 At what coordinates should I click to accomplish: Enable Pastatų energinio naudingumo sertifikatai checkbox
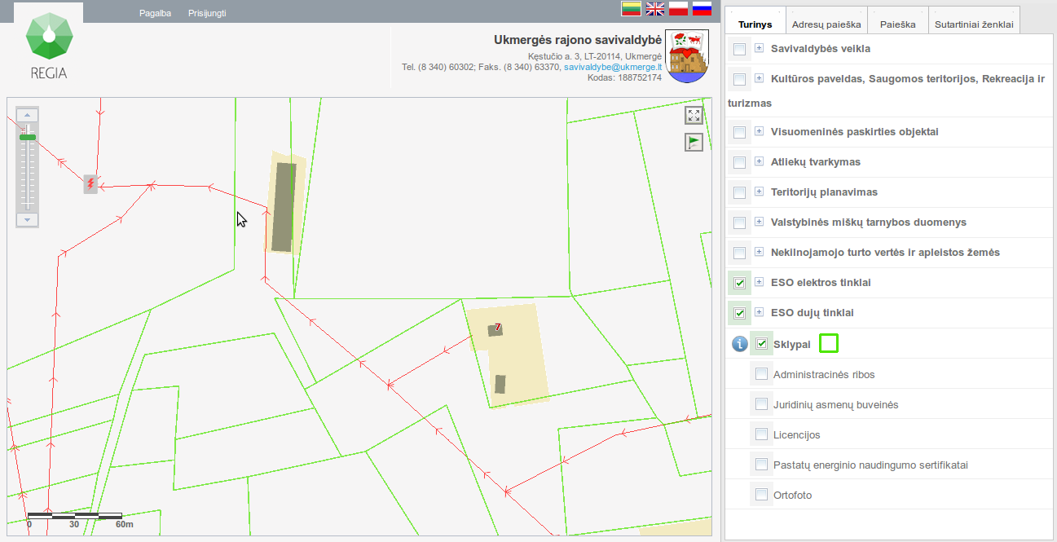(761, 465)
